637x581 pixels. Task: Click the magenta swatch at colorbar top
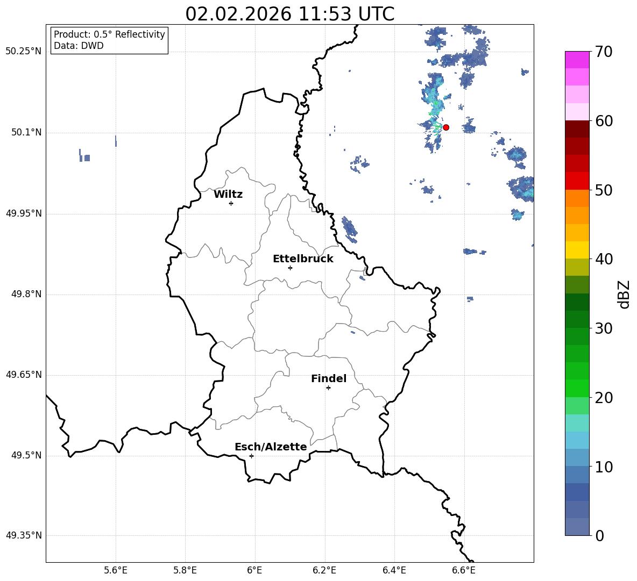[x=577, y=60]
